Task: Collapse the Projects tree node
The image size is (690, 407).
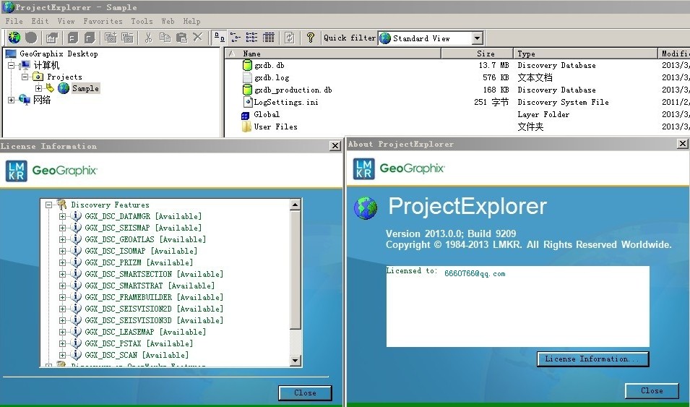Action: pyautogui.click(x=25, y=77)
